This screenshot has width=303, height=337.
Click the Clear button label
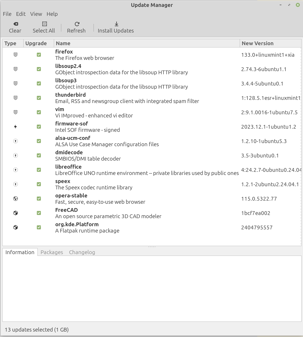pos(15,31)
